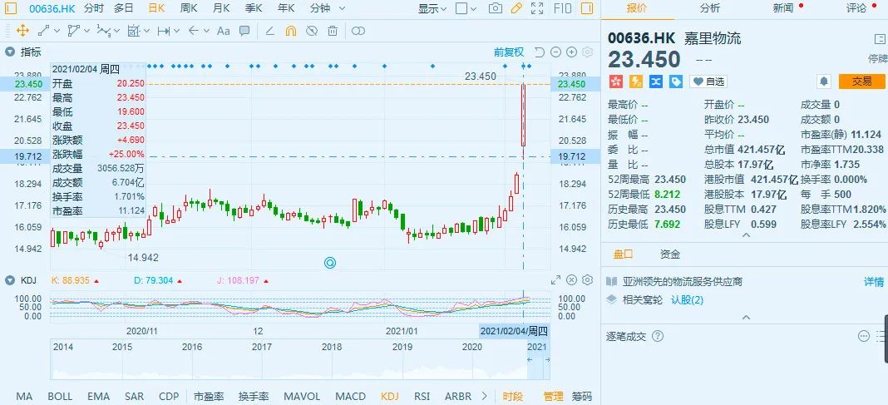Click the overlapping circles compare icon
The image size is (888, 405).
click(x=358, y=31)
